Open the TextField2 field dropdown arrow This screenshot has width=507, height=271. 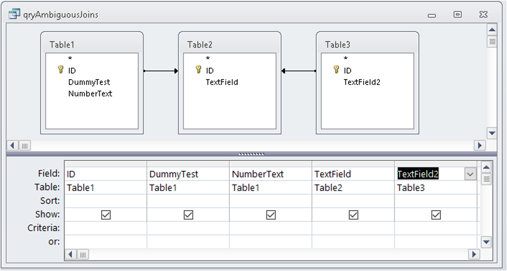(x=470, y=174)
